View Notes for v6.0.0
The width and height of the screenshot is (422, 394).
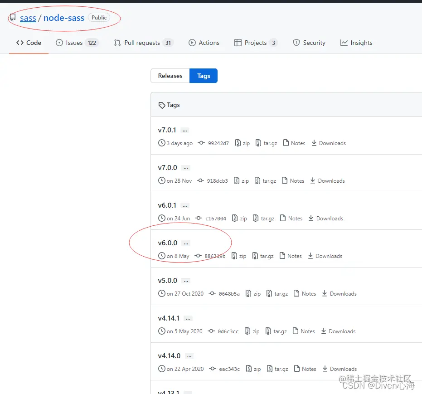click(x=291, y=256)
